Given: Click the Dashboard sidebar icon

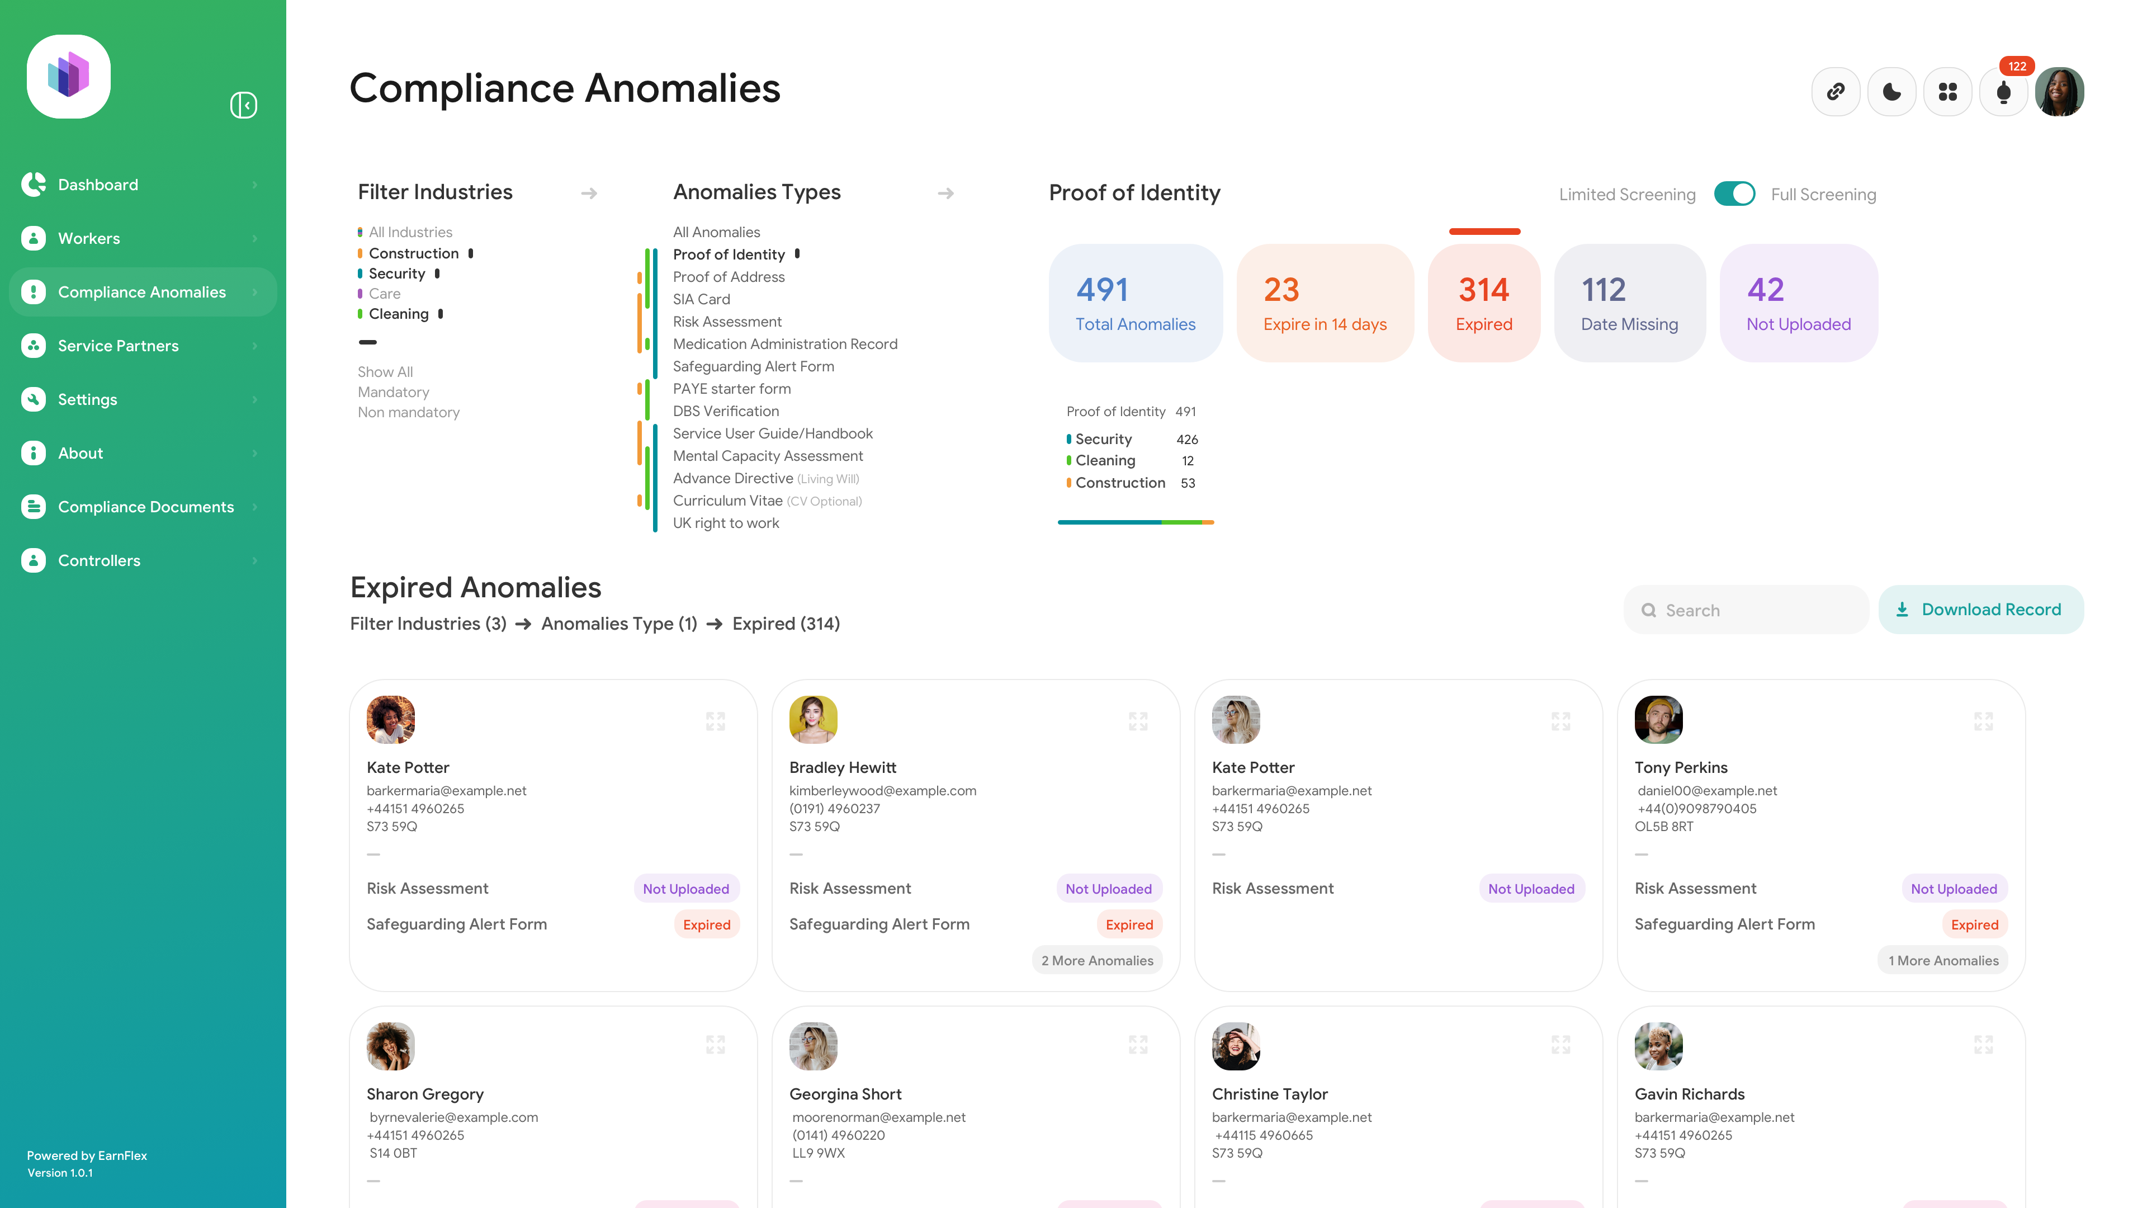Looking at the screenshot, I should 34,184.
